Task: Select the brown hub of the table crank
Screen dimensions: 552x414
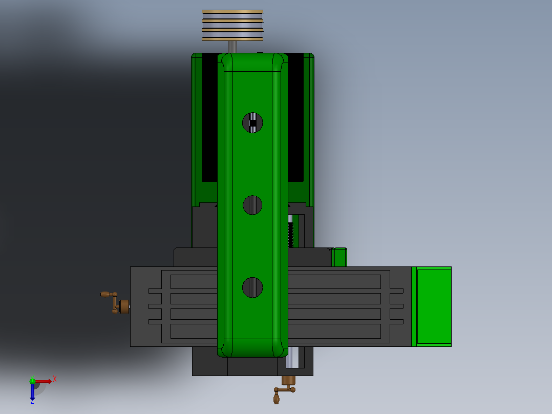Action: 124,306
